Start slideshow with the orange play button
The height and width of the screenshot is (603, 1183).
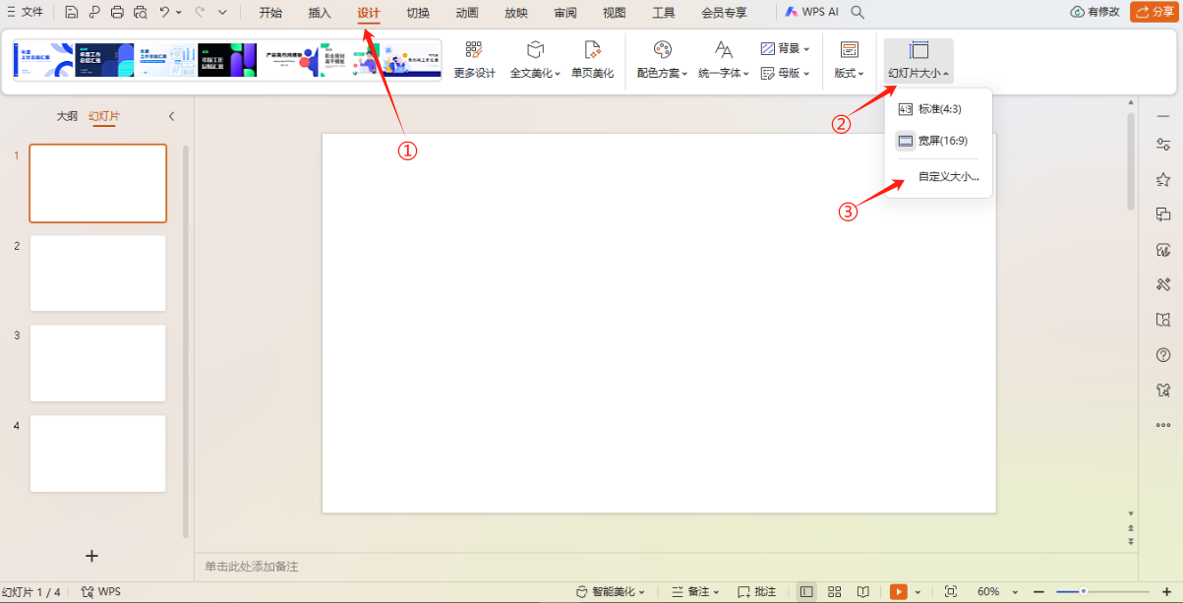pyautogui.click(x=898, y=591)
